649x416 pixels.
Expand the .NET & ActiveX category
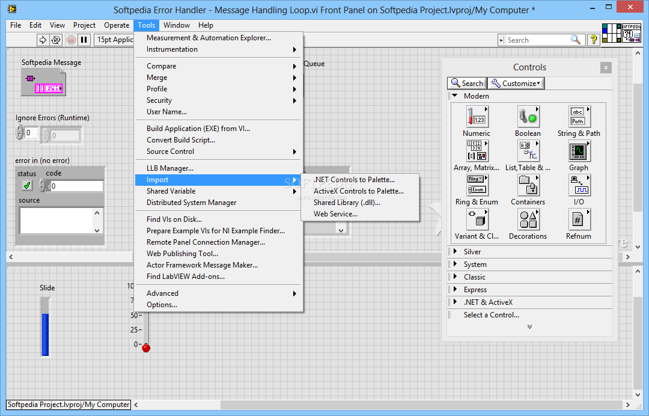pyautogui.click(x=456, y=302)
